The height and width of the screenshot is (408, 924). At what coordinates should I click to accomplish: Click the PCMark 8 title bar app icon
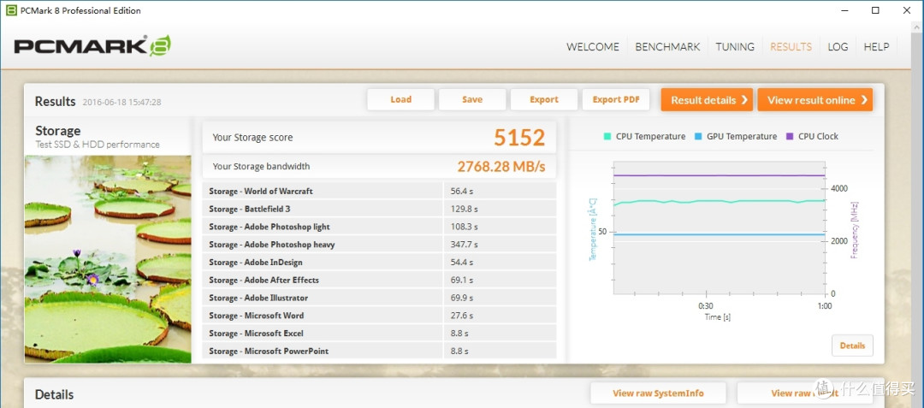[10, 10]
